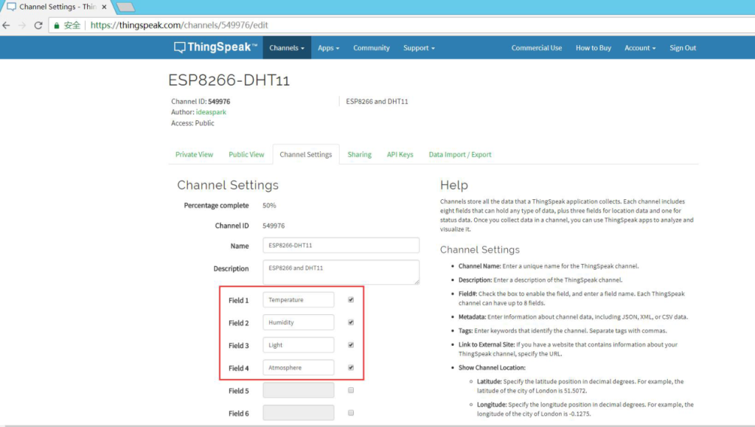Click the Access: Public text

[192, 123]
